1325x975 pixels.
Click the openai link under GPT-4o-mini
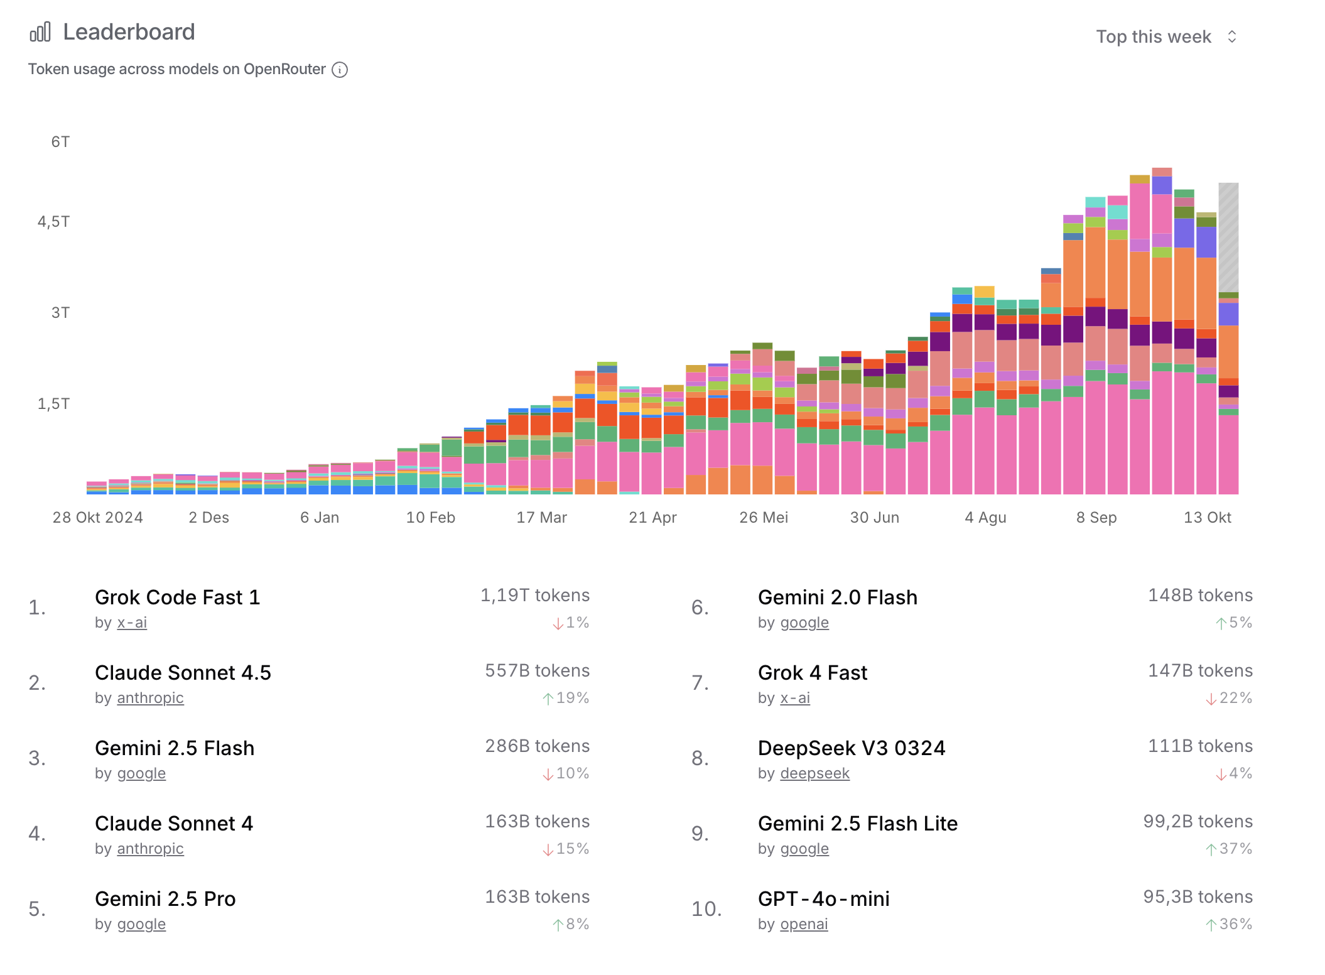[x=804, y=924]
